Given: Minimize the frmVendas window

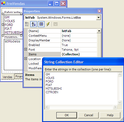Looking at the screenshot, I should tap(50, 4).
